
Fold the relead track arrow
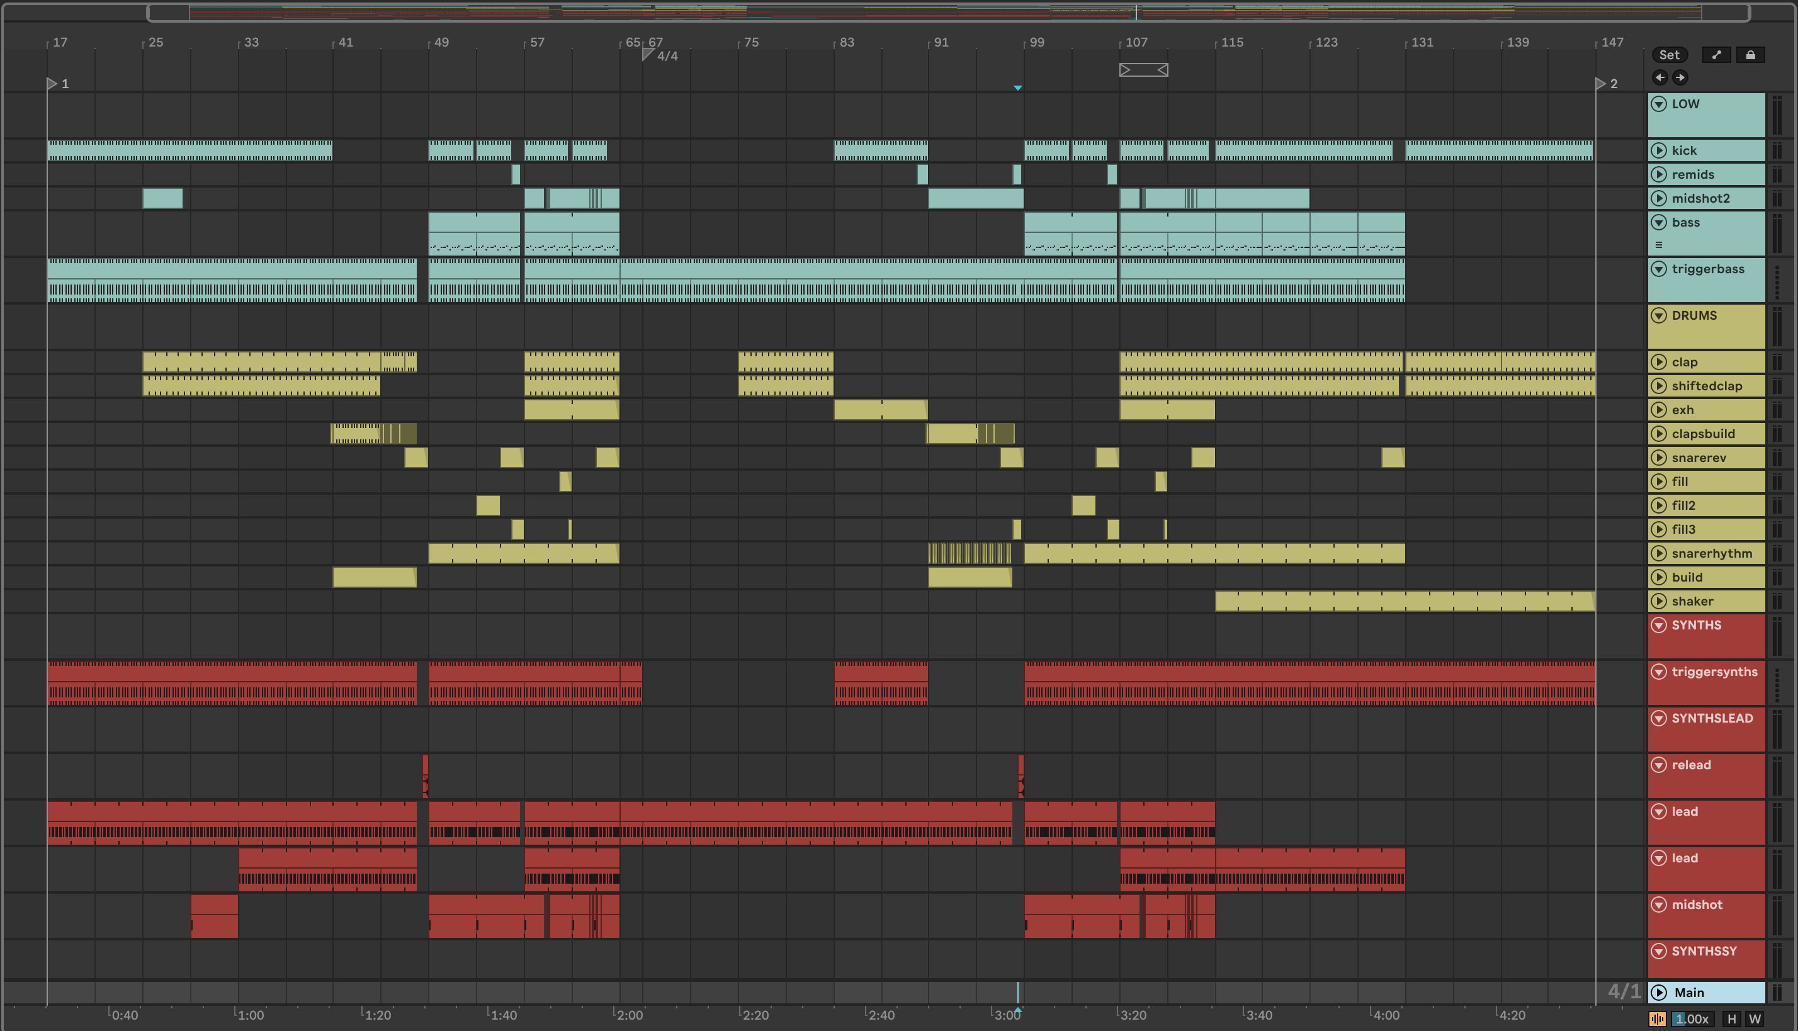(1659, 765)
